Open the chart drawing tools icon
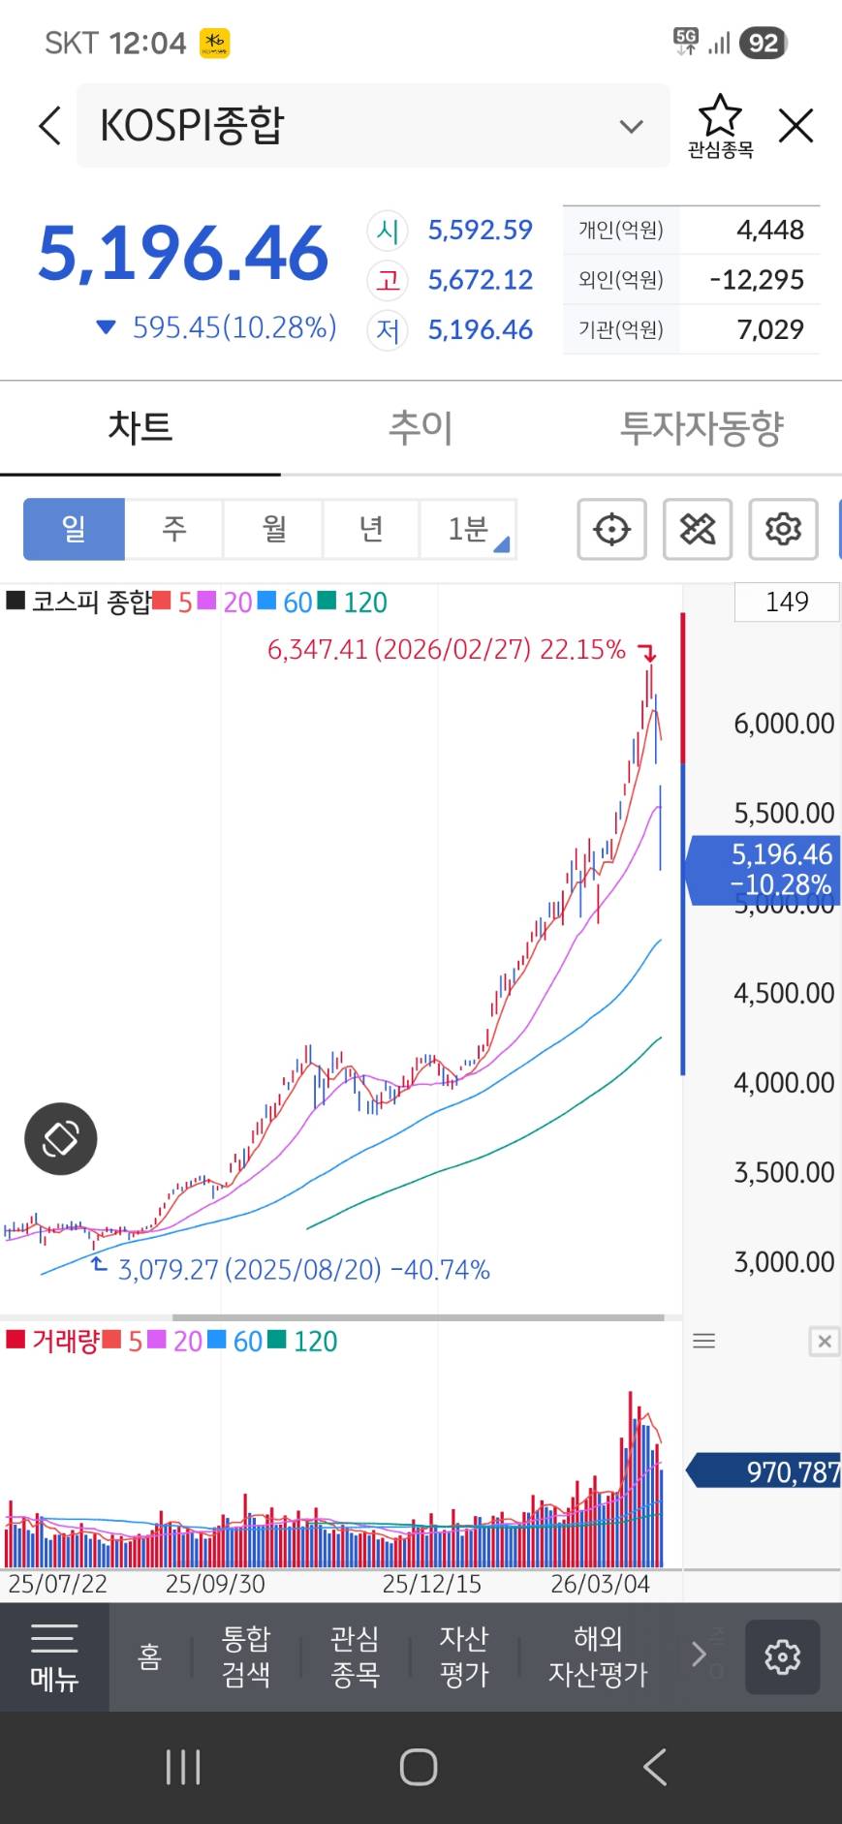 click(x=698, y=529)
